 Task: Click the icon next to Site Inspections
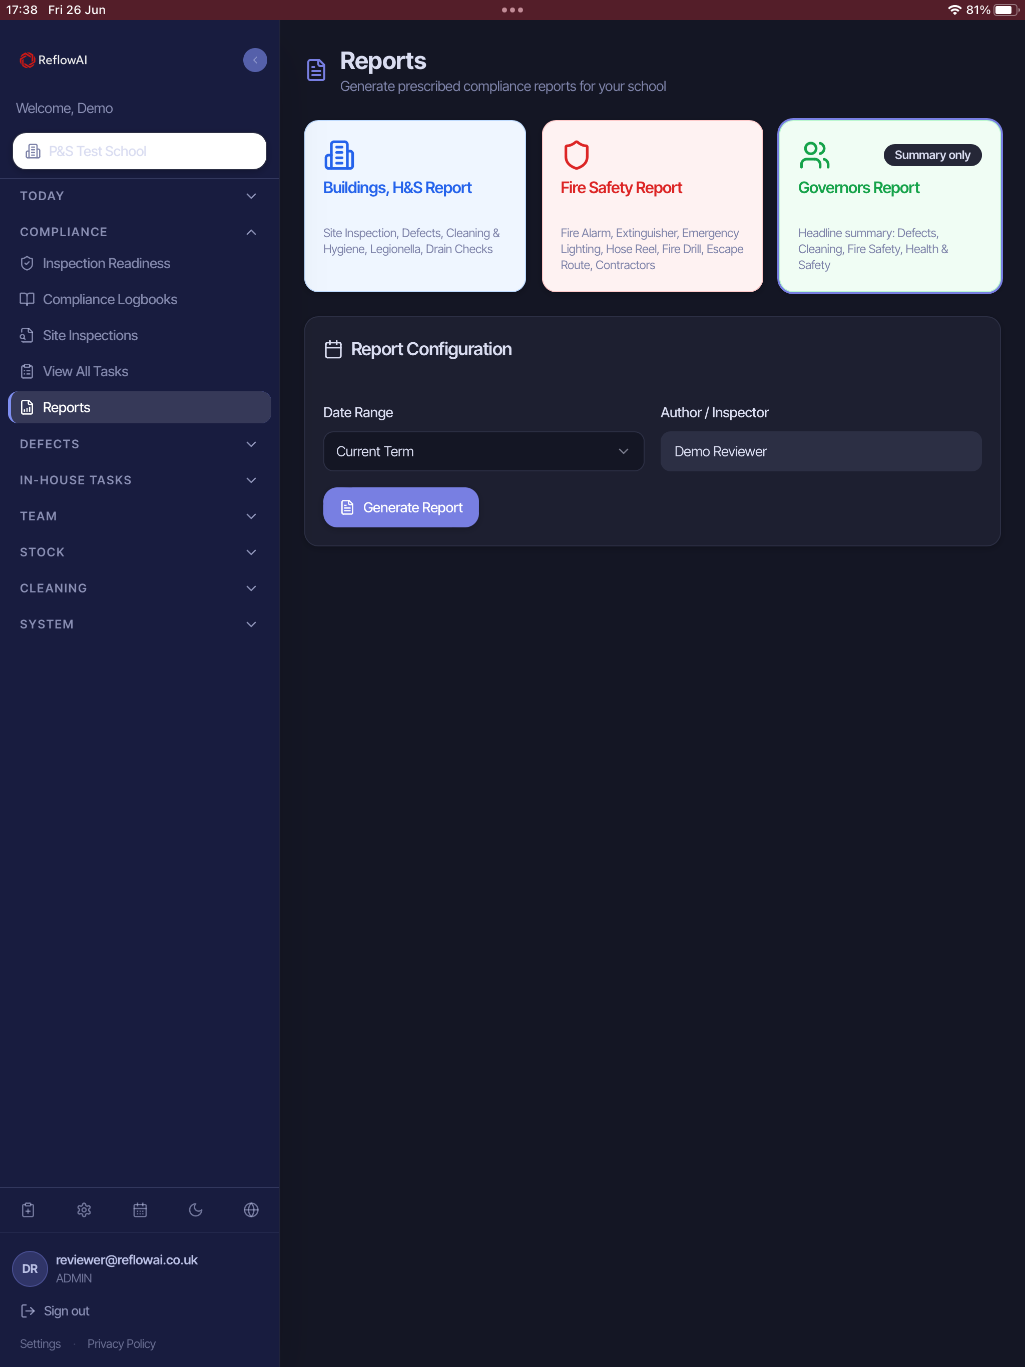coord(27,335)
